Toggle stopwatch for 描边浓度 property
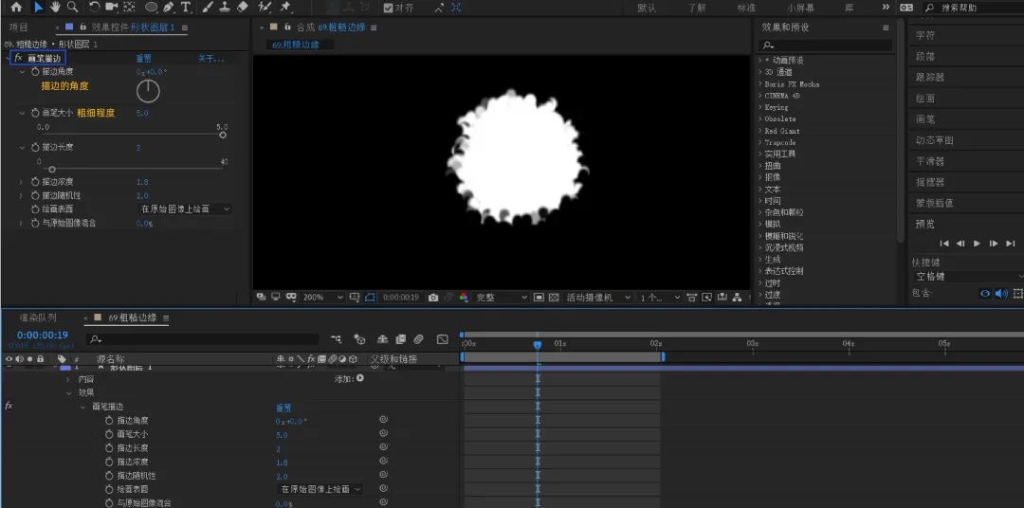Image resolution: width=1024 pixels, height=508 pixels. coord(35,182)
